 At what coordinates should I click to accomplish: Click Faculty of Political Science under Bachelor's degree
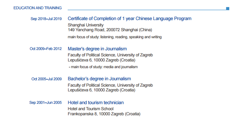point(110,85)
